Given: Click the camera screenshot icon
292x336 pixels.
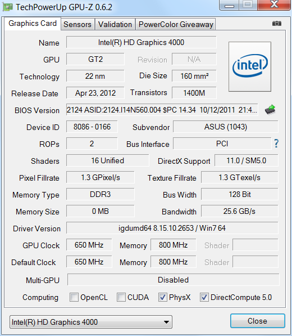Looking at the screenshot, I should click(x=277, y=24).
